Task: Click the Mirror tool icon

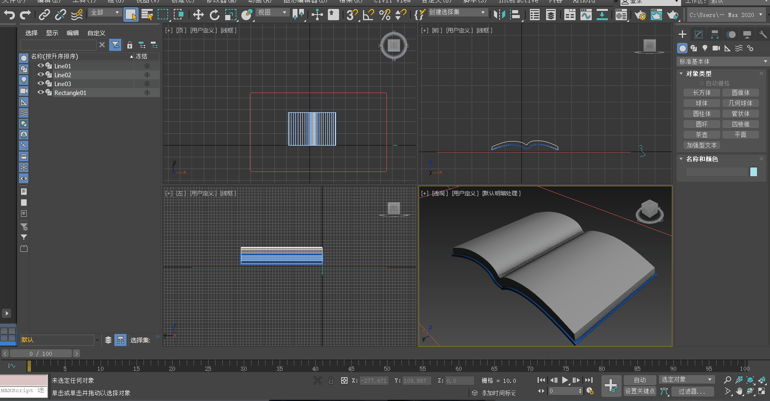Action: (x=499, y=15)
